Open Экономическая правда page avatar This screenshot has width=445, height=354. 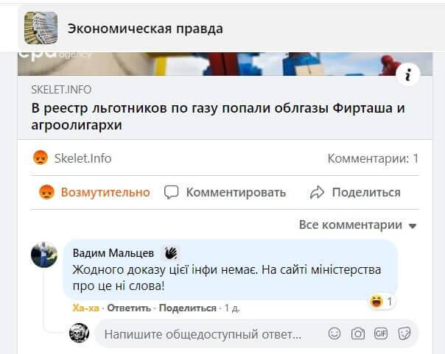[x=41, y=28]
